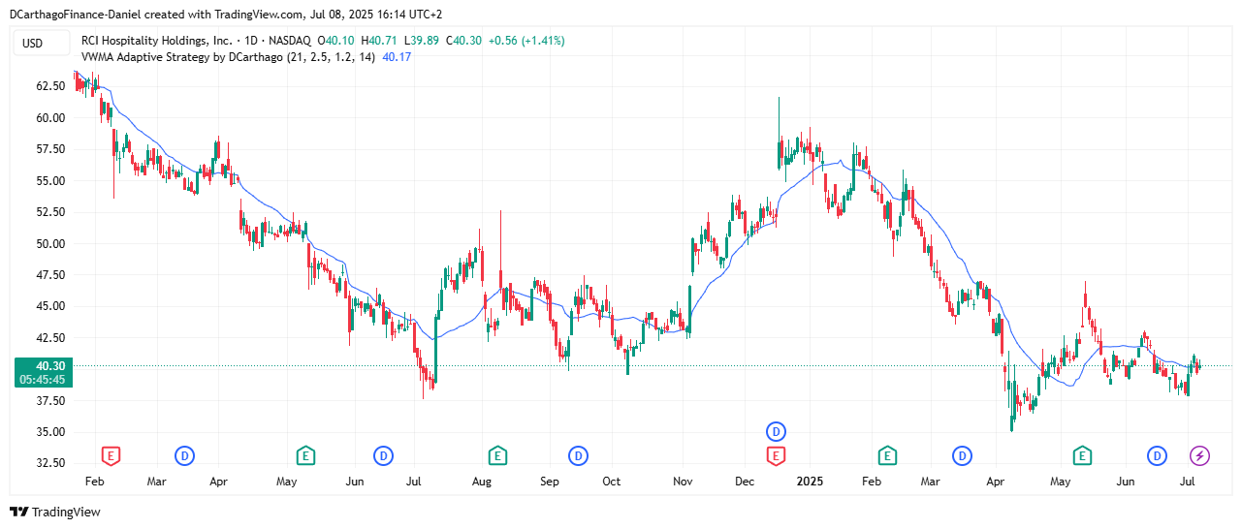This screenshot has height=529, width=1242.
Task: Click the 52.50 price axis label
Action: point(49,212)
